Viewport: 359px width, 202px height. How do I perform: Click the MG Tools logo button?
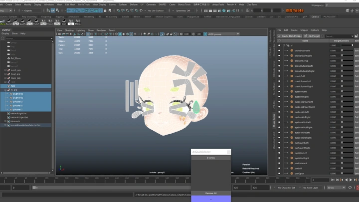[295, 10]
